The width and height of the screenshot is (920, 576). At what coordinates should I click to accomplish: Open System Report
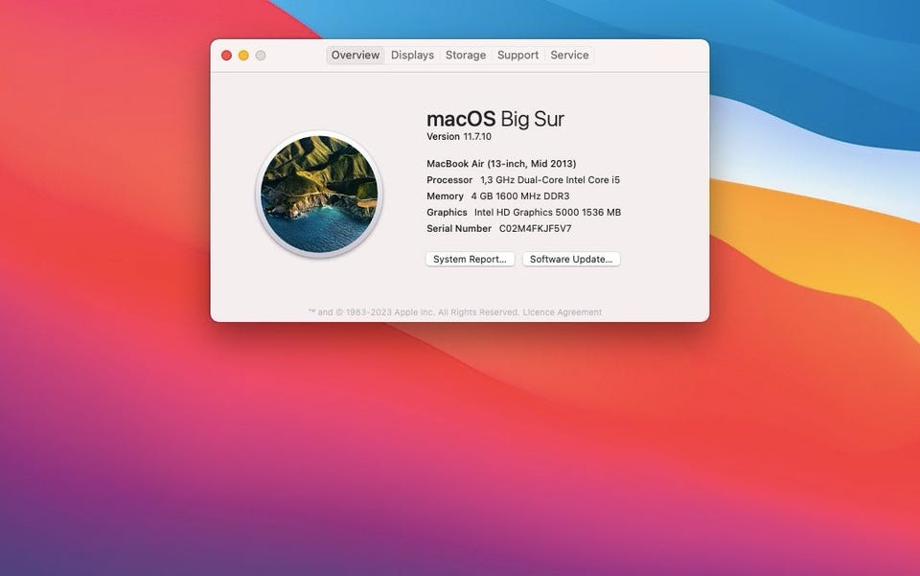(x=470, y=260)
